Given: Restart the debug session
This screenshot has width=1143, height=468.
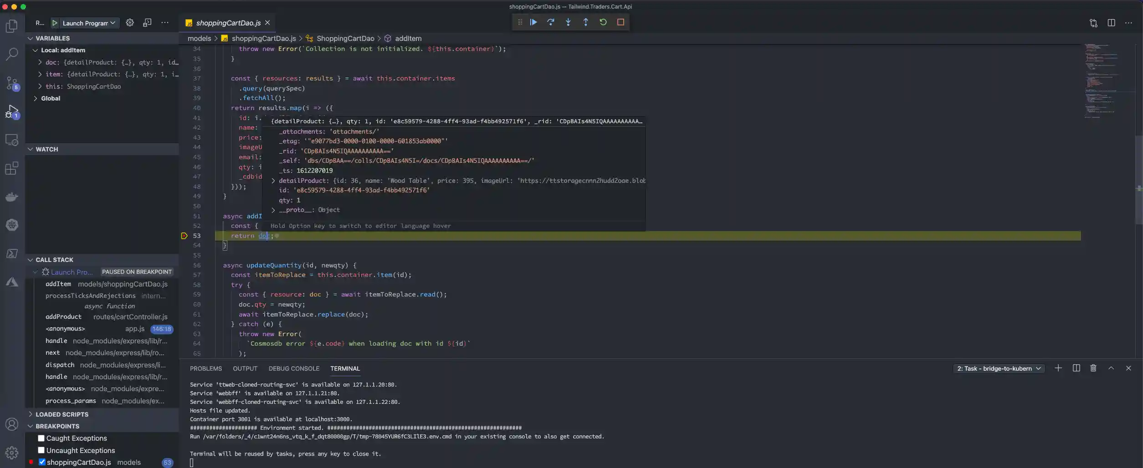Looking at the screenshot, I should [x=603, y=22].
